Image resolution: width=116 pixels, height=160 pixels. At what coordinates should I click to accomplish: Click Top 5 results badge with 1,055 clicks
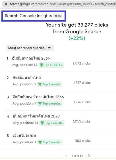point(52,123)
